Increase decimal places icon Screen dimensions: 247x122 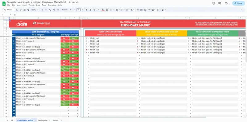[54, 10]
